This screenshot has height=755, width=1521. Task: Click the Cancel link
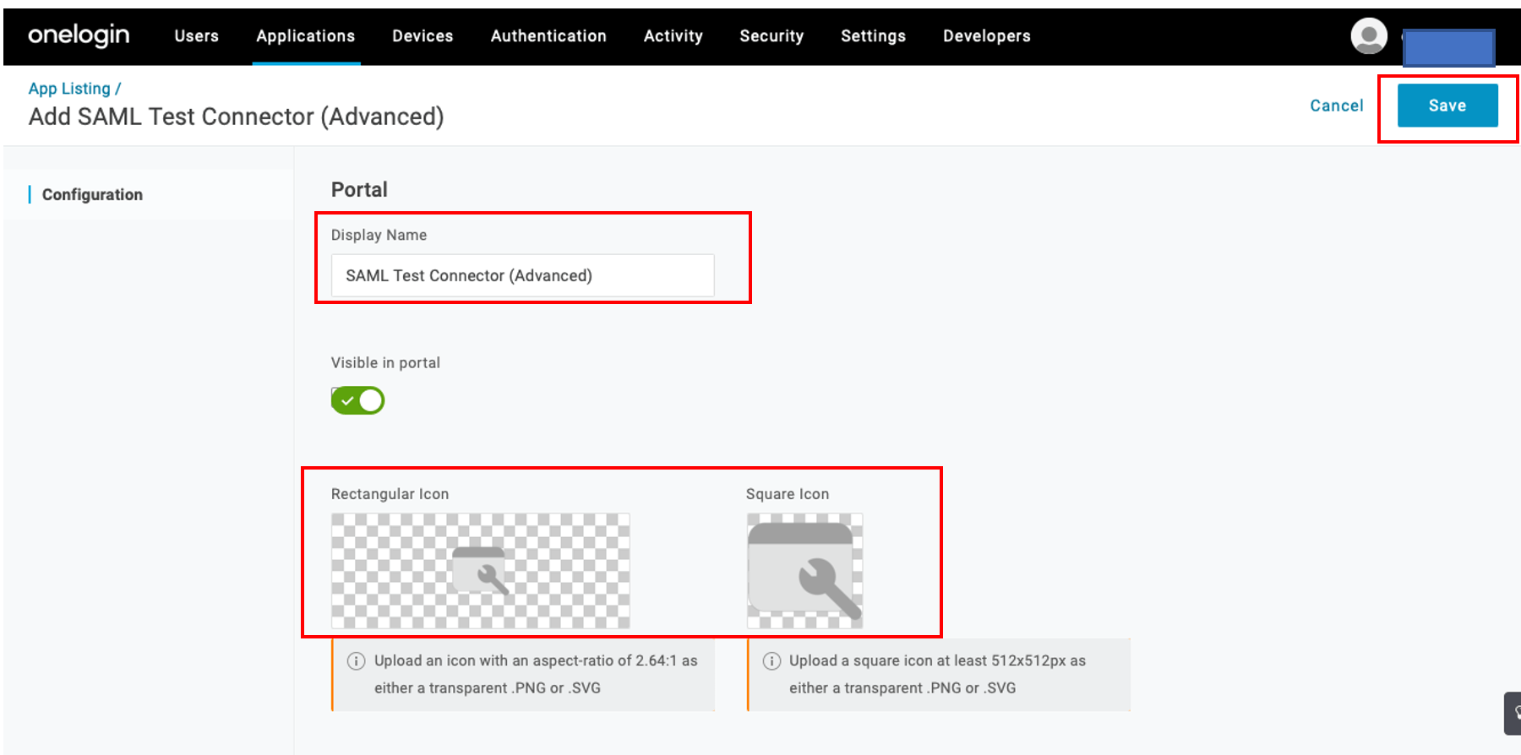pyautogui.click(x=1336, y=106)
